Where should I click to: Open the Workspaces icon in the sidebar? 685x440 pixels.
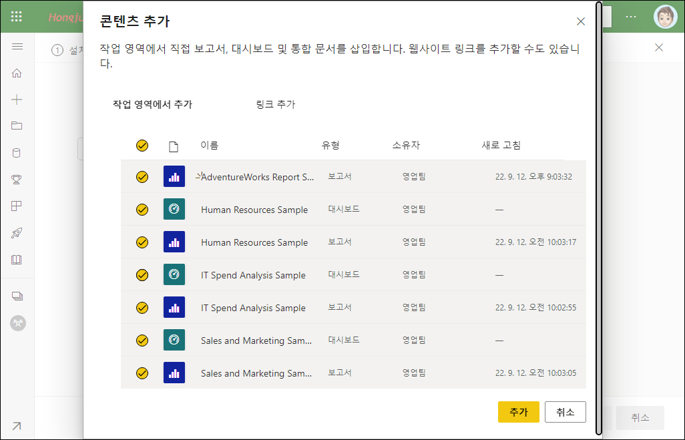17,296
